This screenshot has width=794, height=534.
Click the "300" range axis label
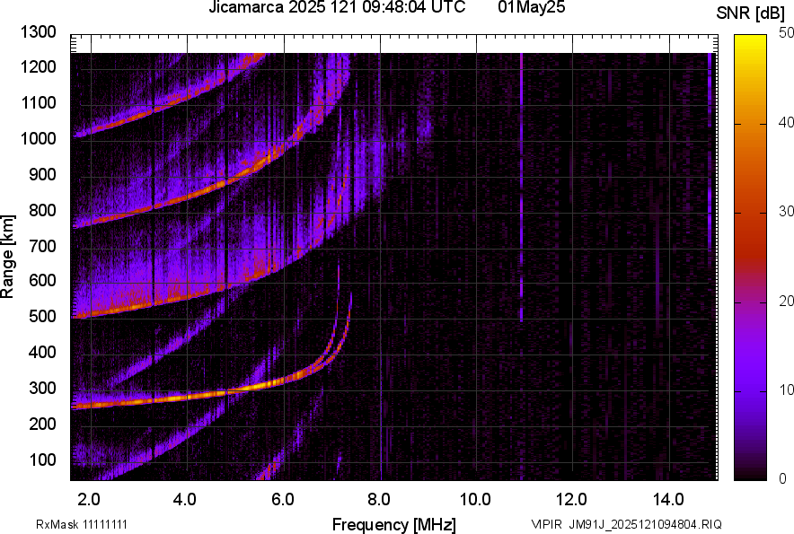(42, 389)
